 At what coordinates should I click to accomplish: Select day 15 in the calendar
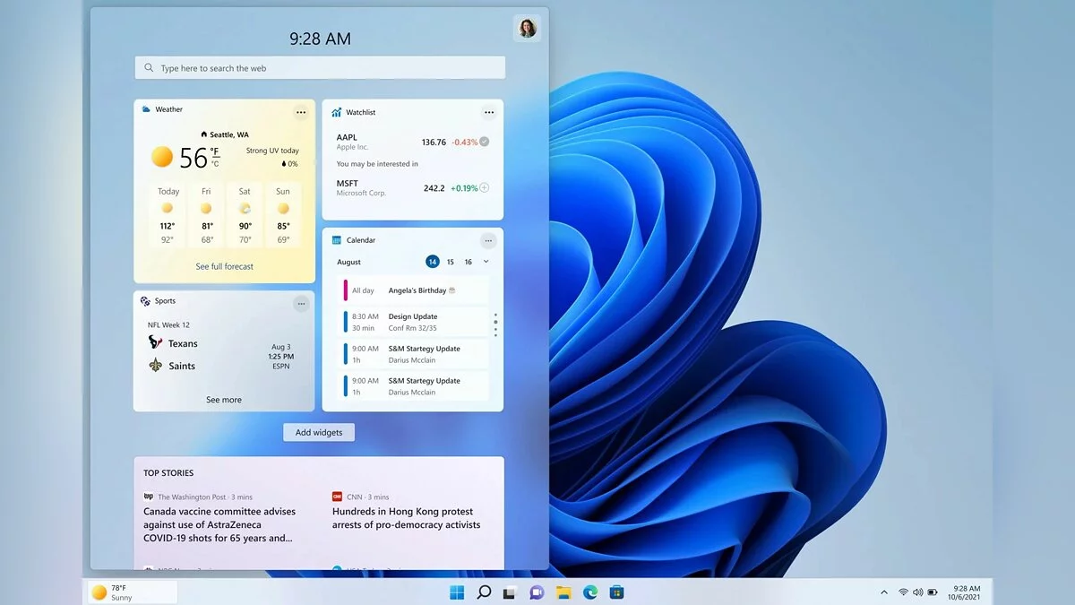(450, 262)
